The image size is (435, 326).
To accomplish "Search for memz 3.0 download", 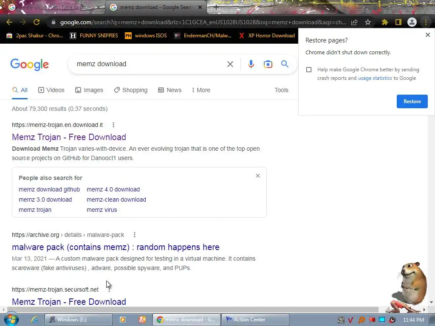I will point(45,200).
